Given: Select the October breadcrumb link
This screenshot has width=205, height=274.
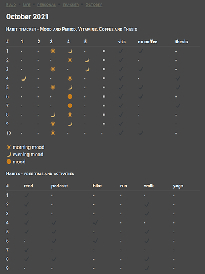Looking at the screenshot, I should tap(94, 5).
